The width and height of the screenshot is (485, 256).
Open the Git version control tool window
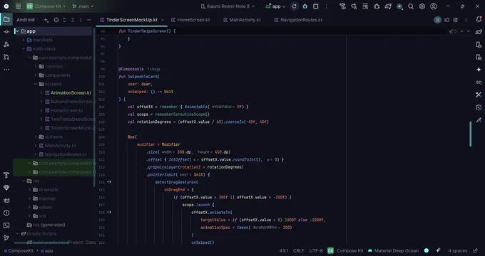click(x=6, y=238)
